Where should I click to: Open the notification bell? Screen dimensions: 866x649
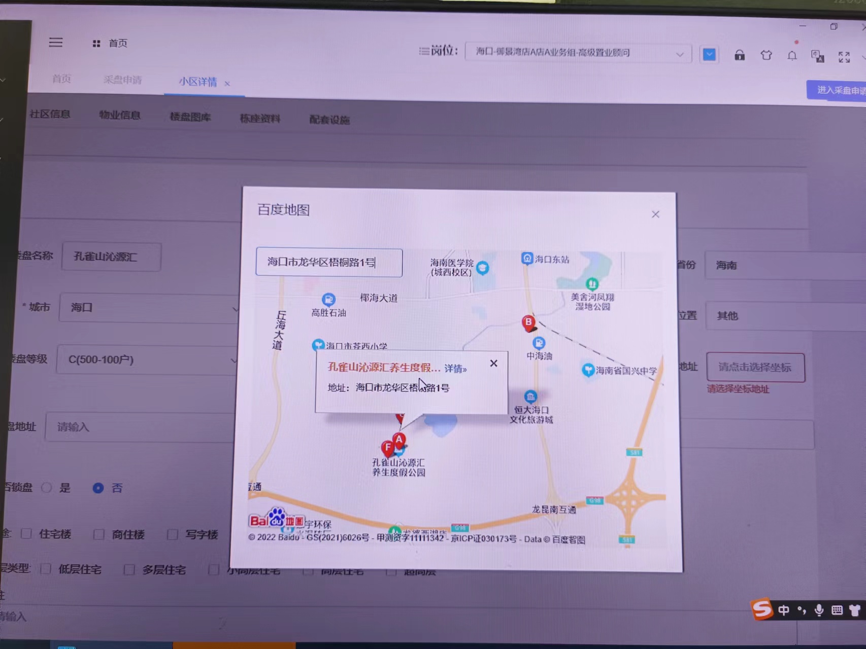(x=792, y=56)
